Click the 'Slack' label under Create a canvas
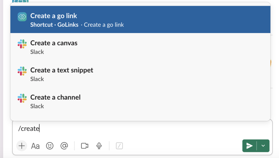The width and height of the screenshot is (279, 158). (37, 52)
